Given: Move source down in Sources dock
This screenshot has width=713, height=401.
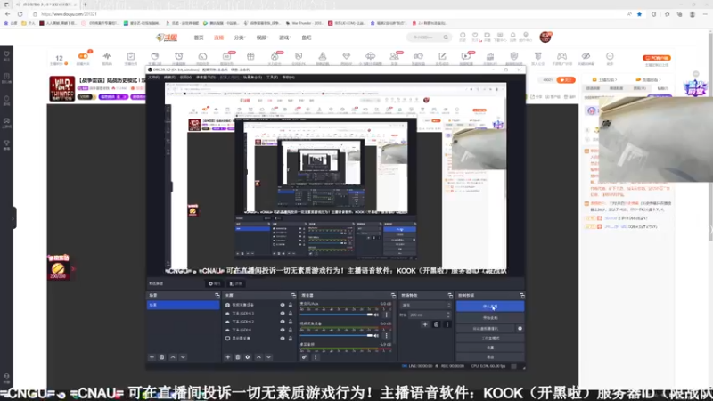Looking at the screenshot, I should pyautogui.click(x=269, y=357).
